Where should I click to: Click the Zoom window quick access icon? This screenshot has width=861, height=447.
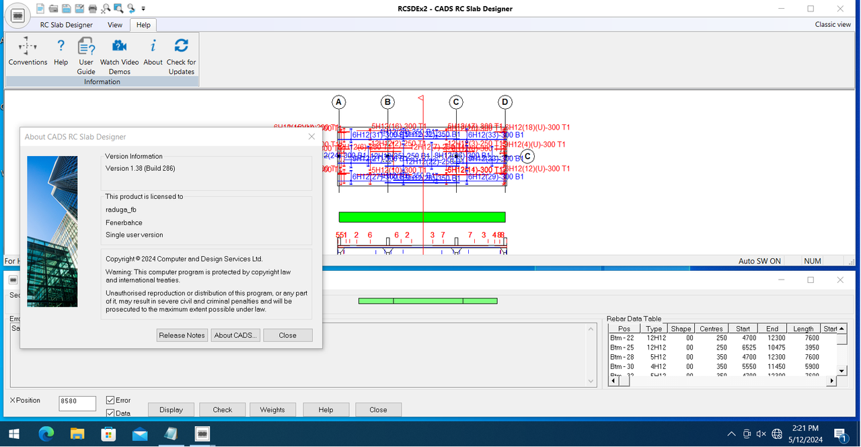[x=118, y=9]
